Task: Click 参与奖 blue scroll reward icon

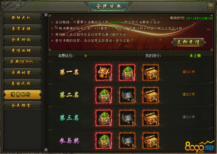Action: point(127,140)
